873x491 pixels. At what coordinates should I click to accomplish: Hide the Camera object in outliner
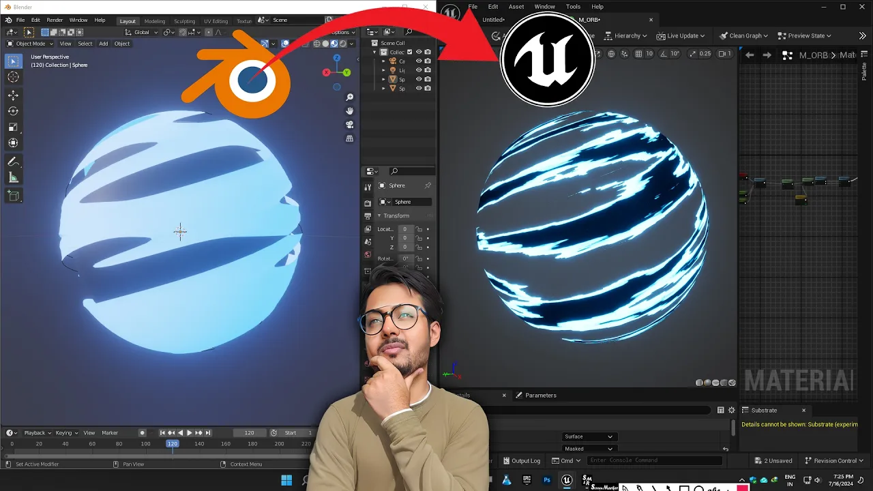pos(419,61)
